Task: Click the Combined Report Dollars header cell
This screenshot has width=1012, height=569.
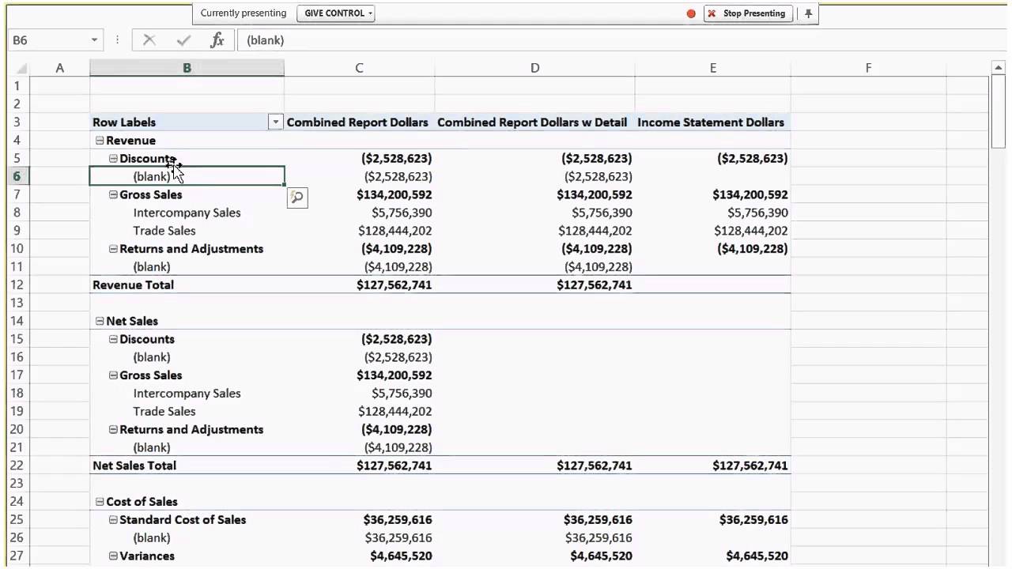Action: [x=357, y=122]
